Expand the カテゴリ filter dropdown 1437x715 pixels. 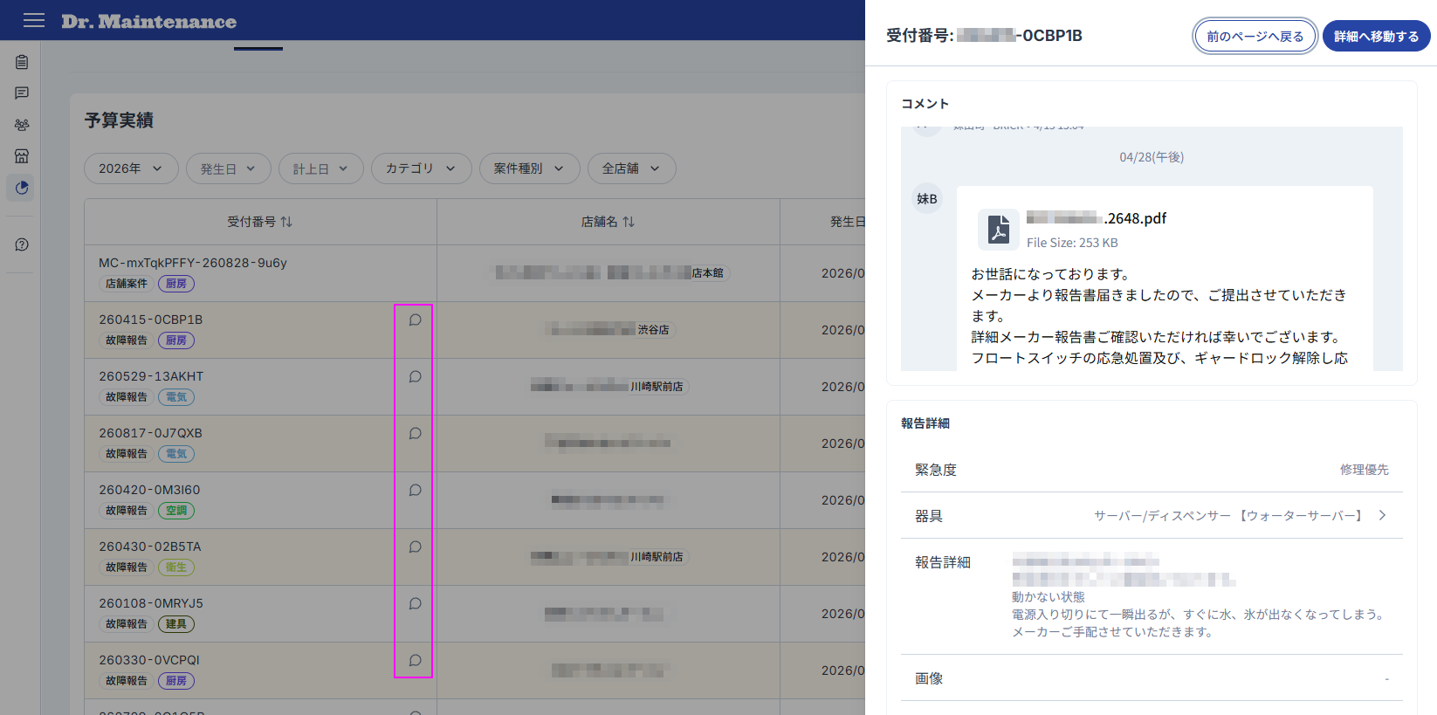click(x=422, y=168)
